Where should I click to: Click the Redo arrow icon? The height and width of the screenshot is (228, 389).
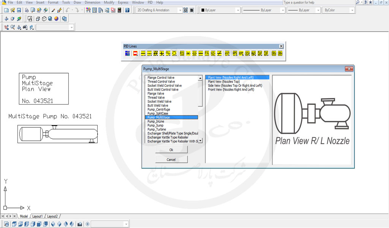(x=77, y=10)
